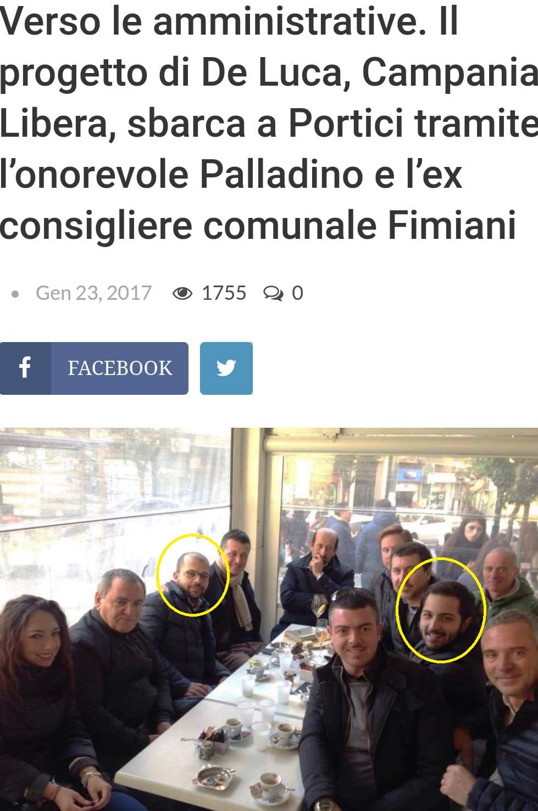Click the eye views icon
This screenshot has height=811, width=538.
point(182,293)
